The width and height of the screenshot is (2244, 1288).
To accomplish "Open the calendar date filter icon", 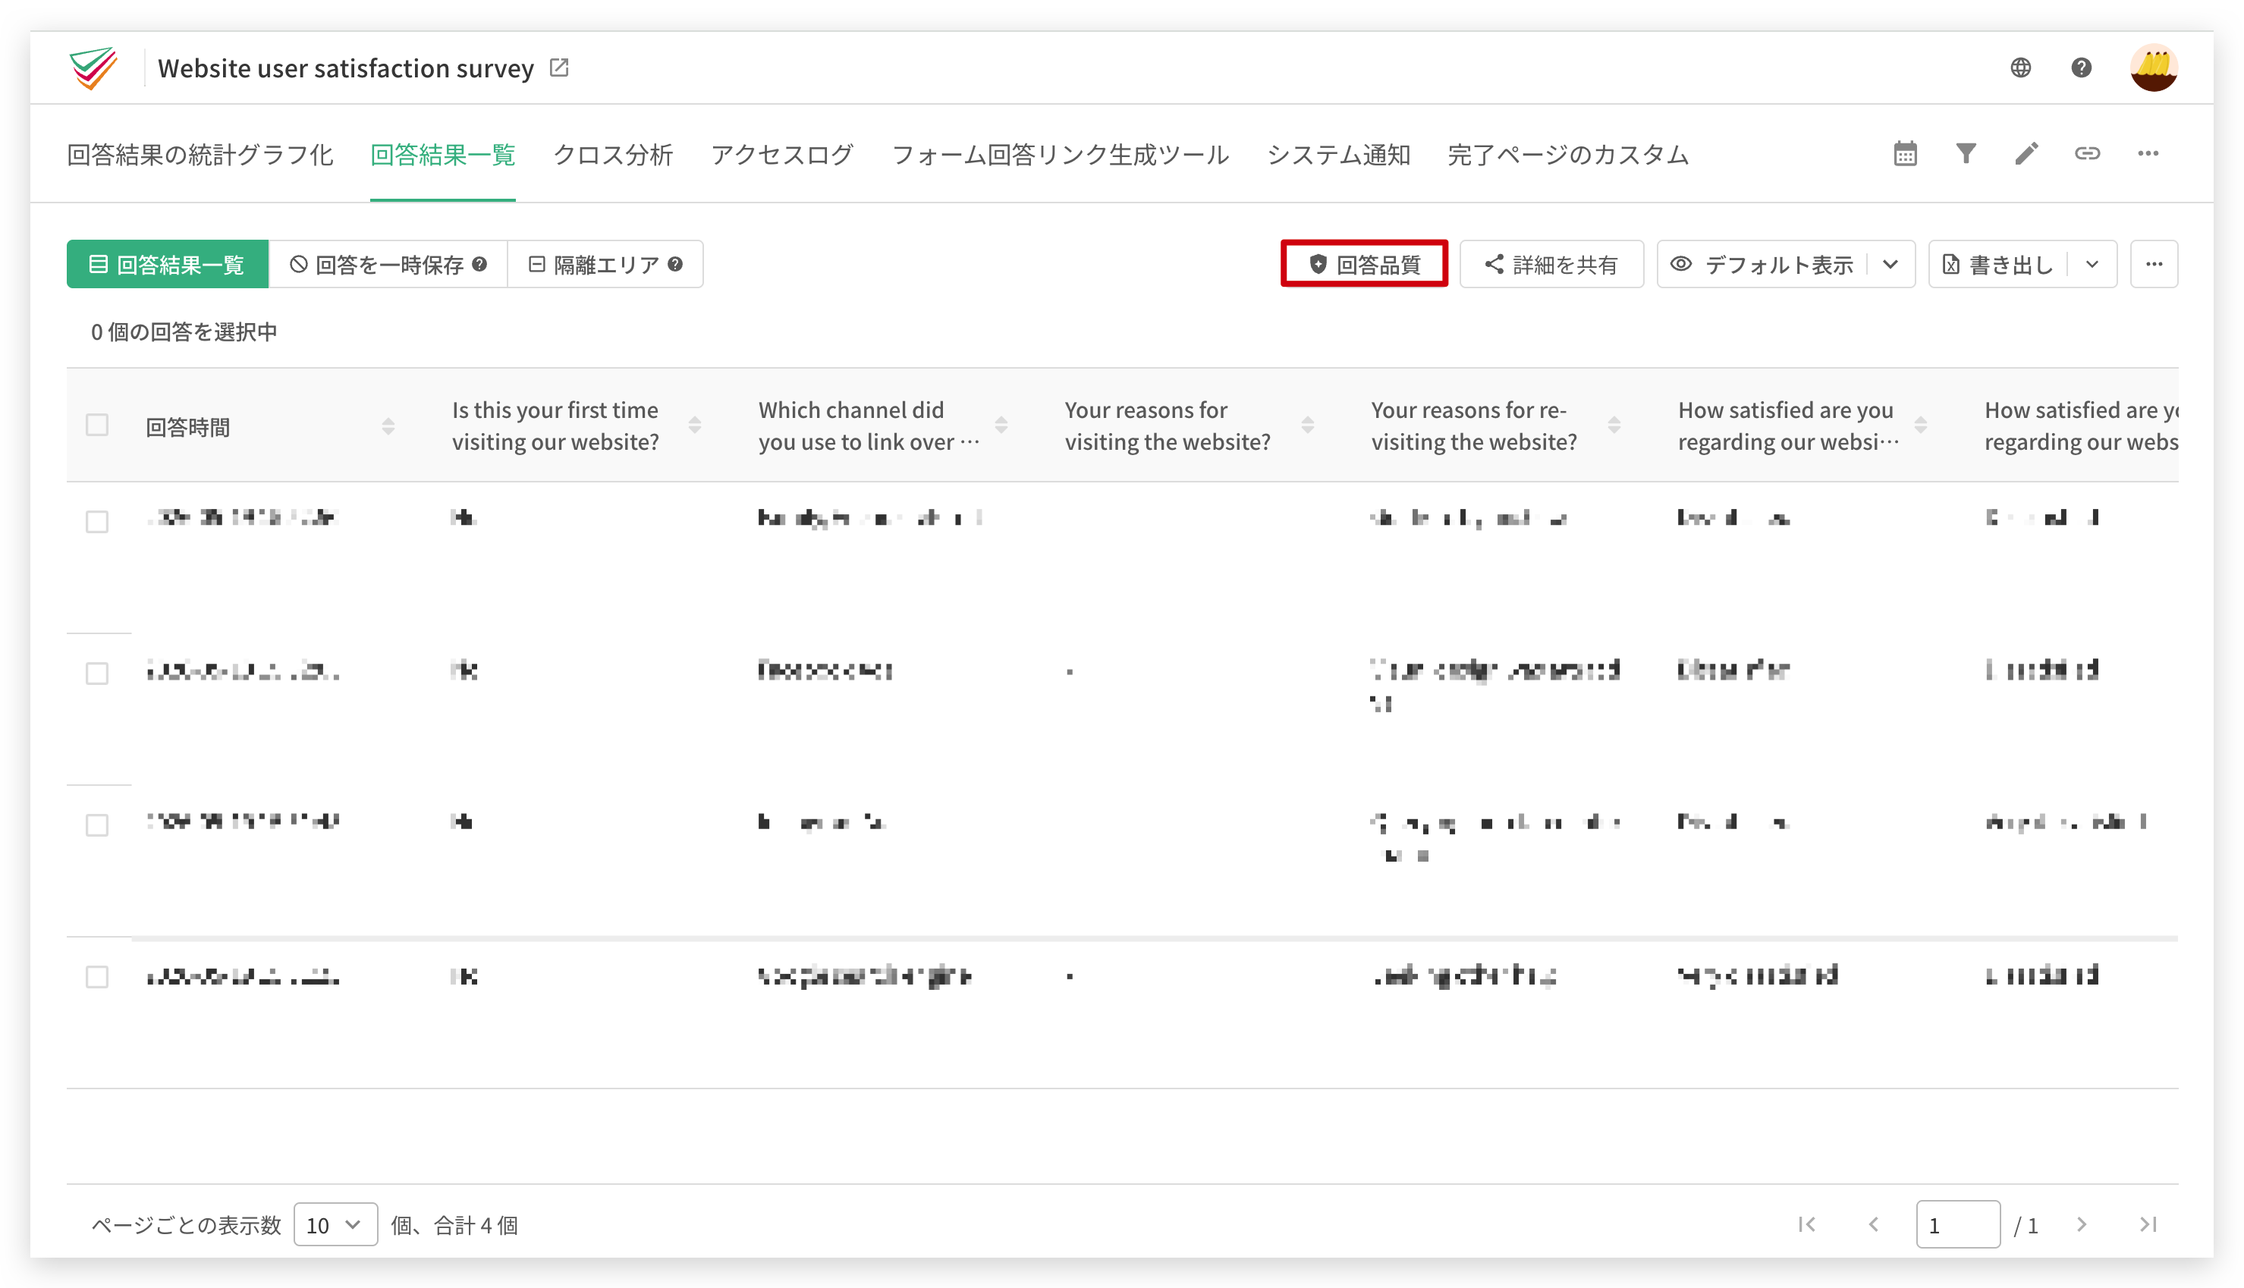I will pos(1904,154).
